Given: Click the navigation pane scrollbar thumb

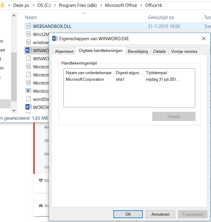Looking at the screenshot, I should (14, 77).
